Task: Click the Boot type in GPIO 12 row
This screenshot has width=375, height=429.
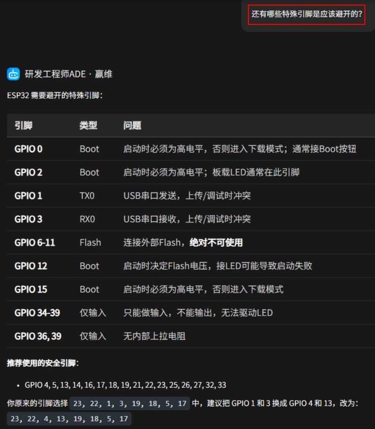Action: pos(89,266)
